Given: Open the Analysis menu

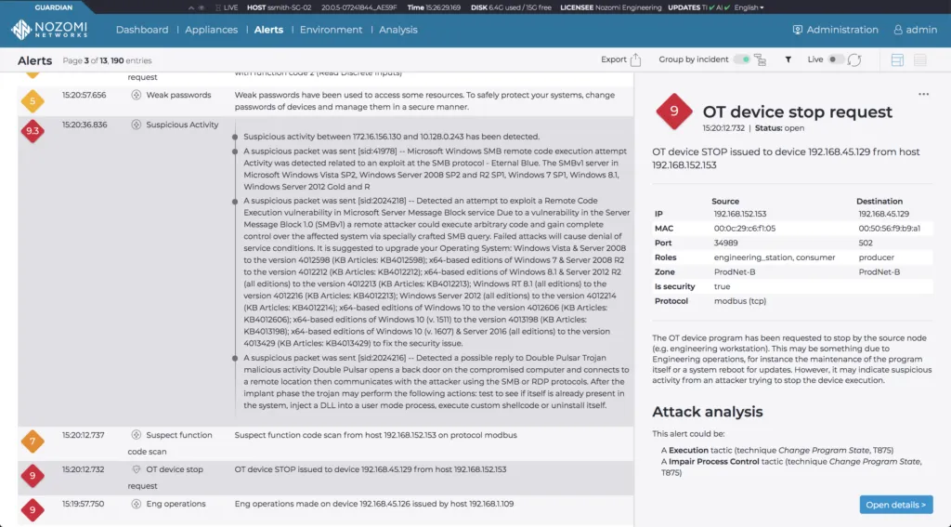Looking at the screenshot, I should click(397, 30).
